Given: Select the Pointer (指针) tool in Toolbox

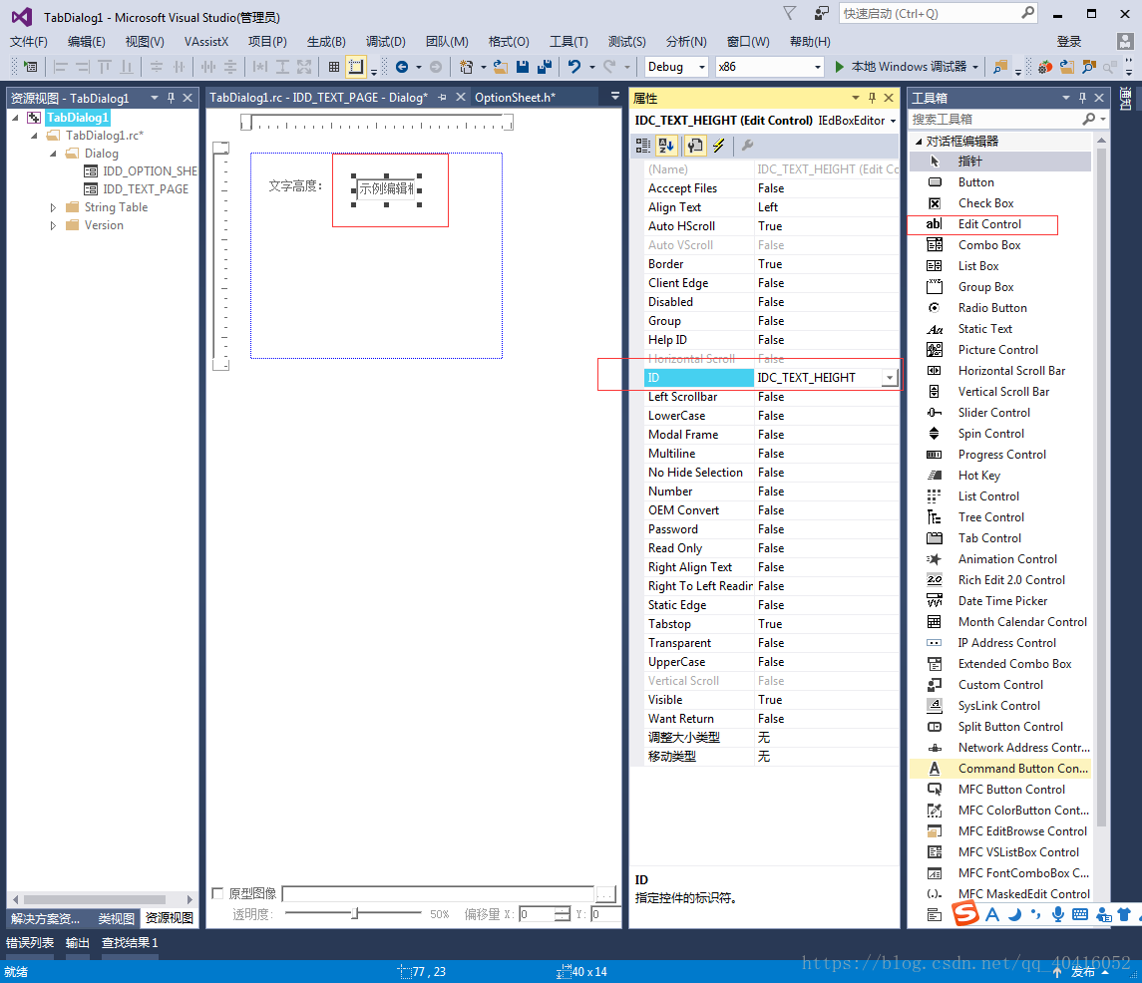Looking at the screenshot, I should [969, 161].
